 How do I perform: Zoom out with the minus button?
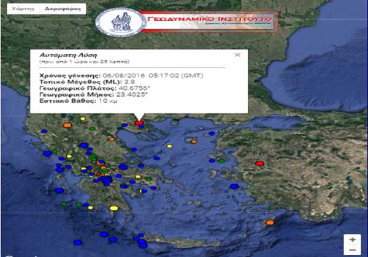point(352,251)
